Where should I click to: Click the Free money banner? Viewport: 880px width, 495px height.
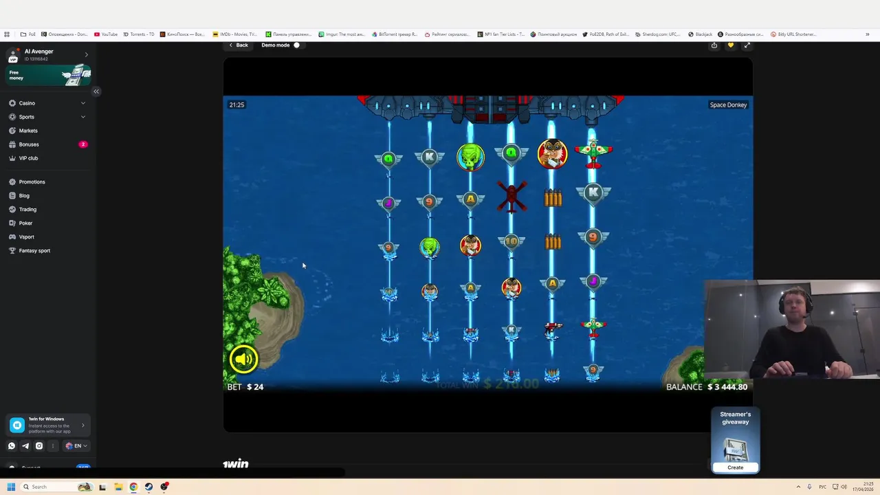pos(48,75)
